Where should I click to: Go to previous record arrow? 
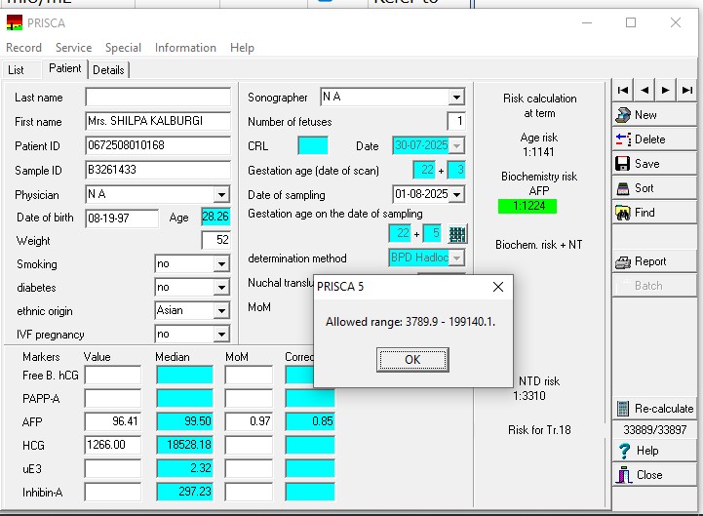click(x=644, y=90)
